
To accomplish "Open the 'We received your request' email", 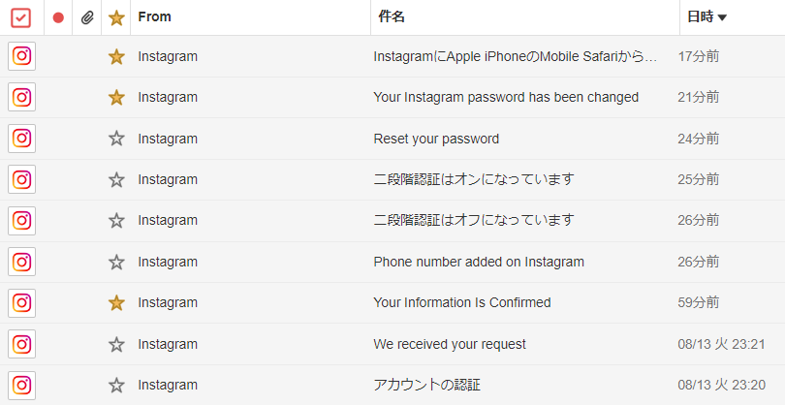I will [450, 344].
